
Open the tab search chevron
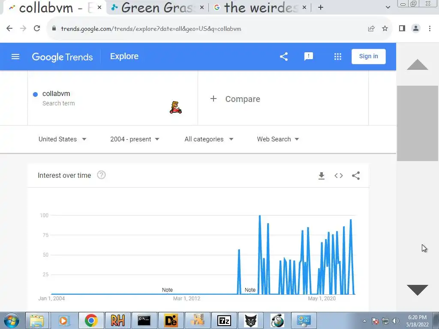[388, 7]
